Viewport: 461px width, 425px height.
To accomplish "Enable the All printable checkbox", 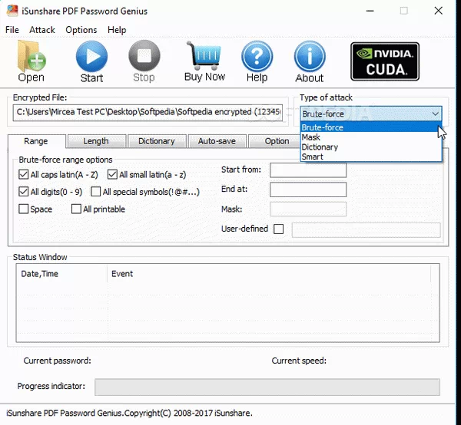I will pos(76,209).
